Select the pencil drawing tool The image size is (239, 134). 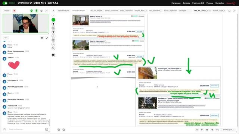point(53,16)
